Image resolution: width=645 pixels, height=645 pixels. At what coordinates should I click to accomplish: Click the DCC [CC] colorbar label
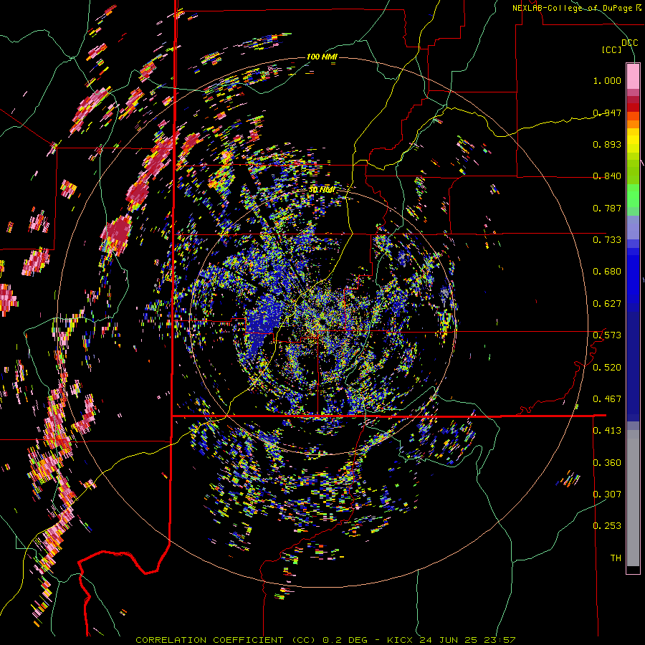619,46
